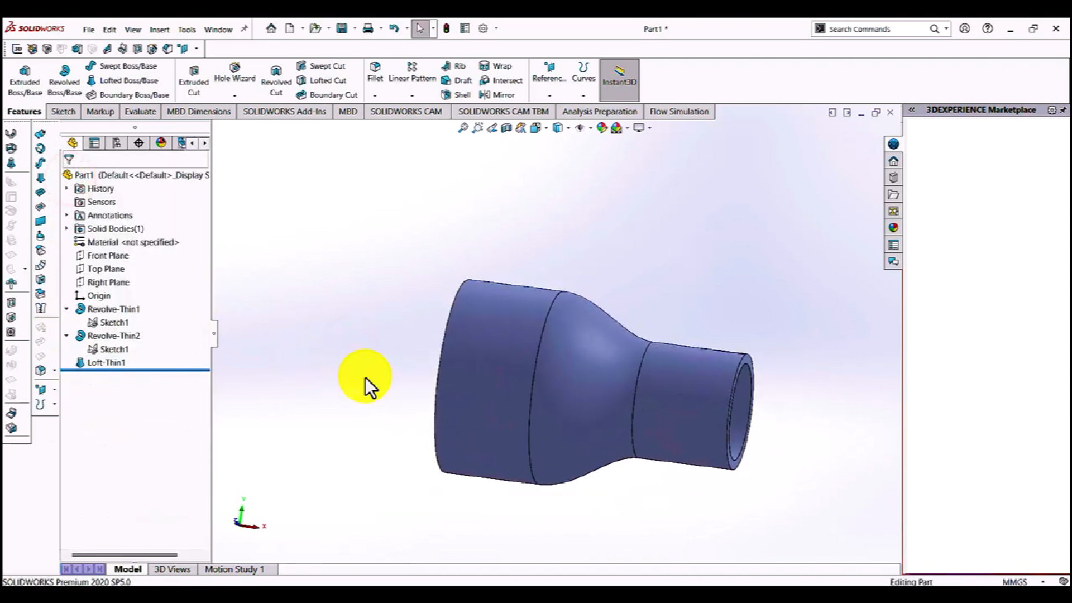This screenshot has width=1072, height=603.
Task: Switch to the 3D Views tab
Action: coord(172,569)
